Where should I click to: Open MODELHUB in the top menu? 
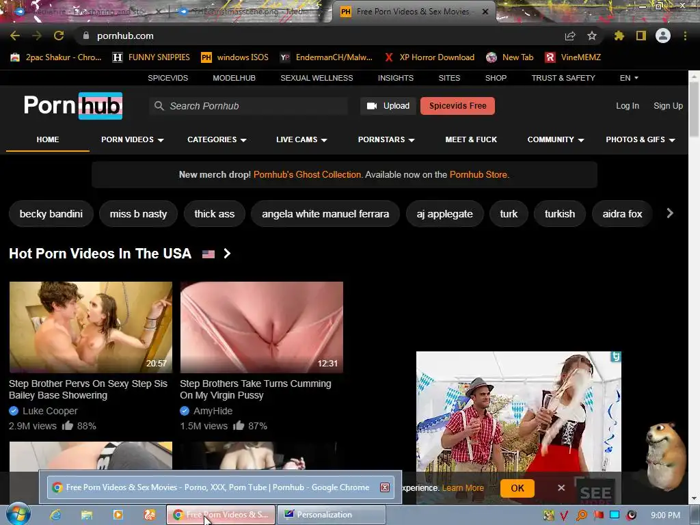[x=234, y=78]
